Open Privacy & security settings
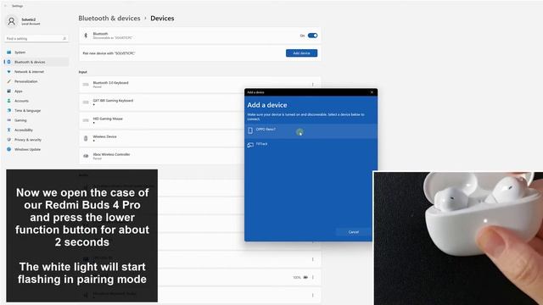Image resolution: width=543 pixels, height=305 pixels. 28,140
